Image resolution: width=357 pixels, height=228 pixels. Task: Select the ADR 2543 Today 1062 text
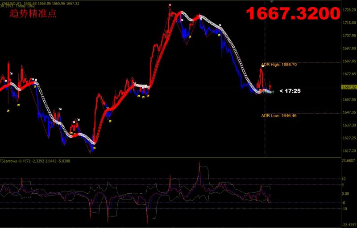coord(17,7)
